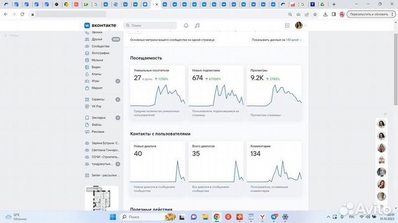Open the VK services grid icon
Screen dimensions: 398x223
pos(287,25)
